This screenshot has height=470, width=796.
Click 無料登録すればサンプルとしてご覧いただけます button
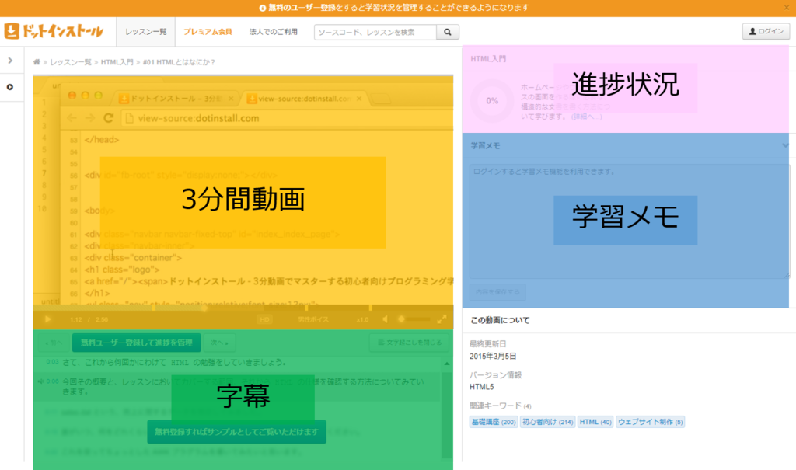pyautogui.click(x=236, y=431)
